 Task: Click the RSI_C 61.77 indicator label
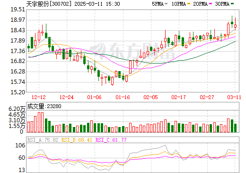coord(111,140)
